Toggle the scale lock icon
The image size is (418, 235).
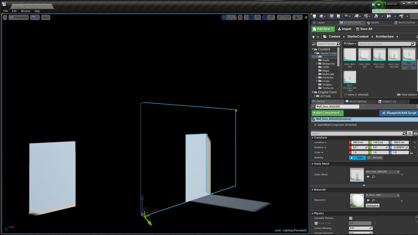click(x=411, y=152)
